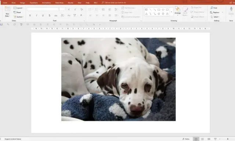This screenshot has width=235, height=141.
Task: Toggle Italic formatting
Action: 36,15
